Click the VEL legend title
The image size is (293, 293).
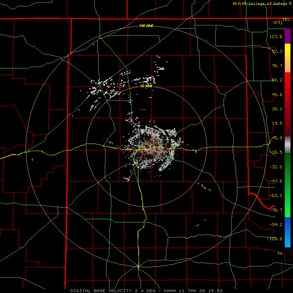pyautogui.click(x=286, y=20)
